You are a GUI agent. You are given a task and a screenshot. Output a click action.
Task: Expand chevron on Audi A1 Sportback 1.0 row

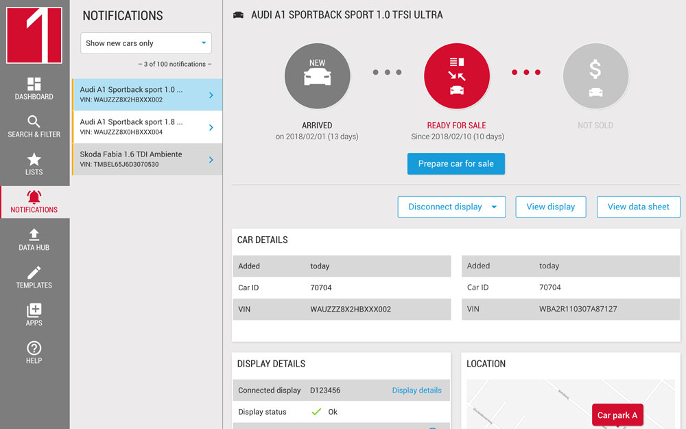pyautogui.click(x=211, y=95)
